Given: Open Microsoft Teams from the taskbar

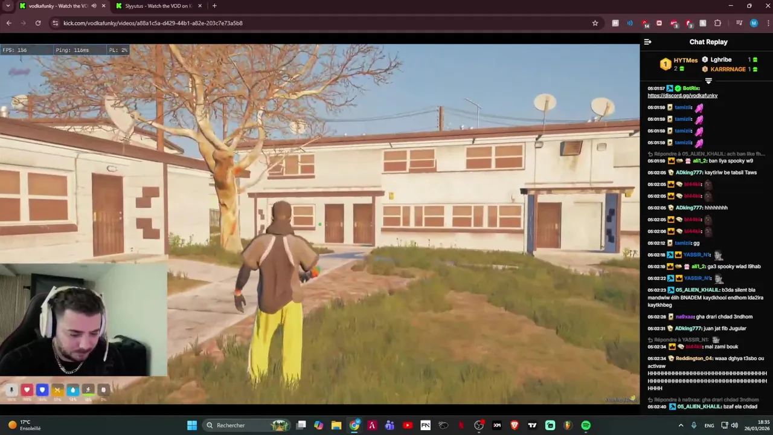Looking at the screenshot, I should pyautogui.click(x=390, y=425).
